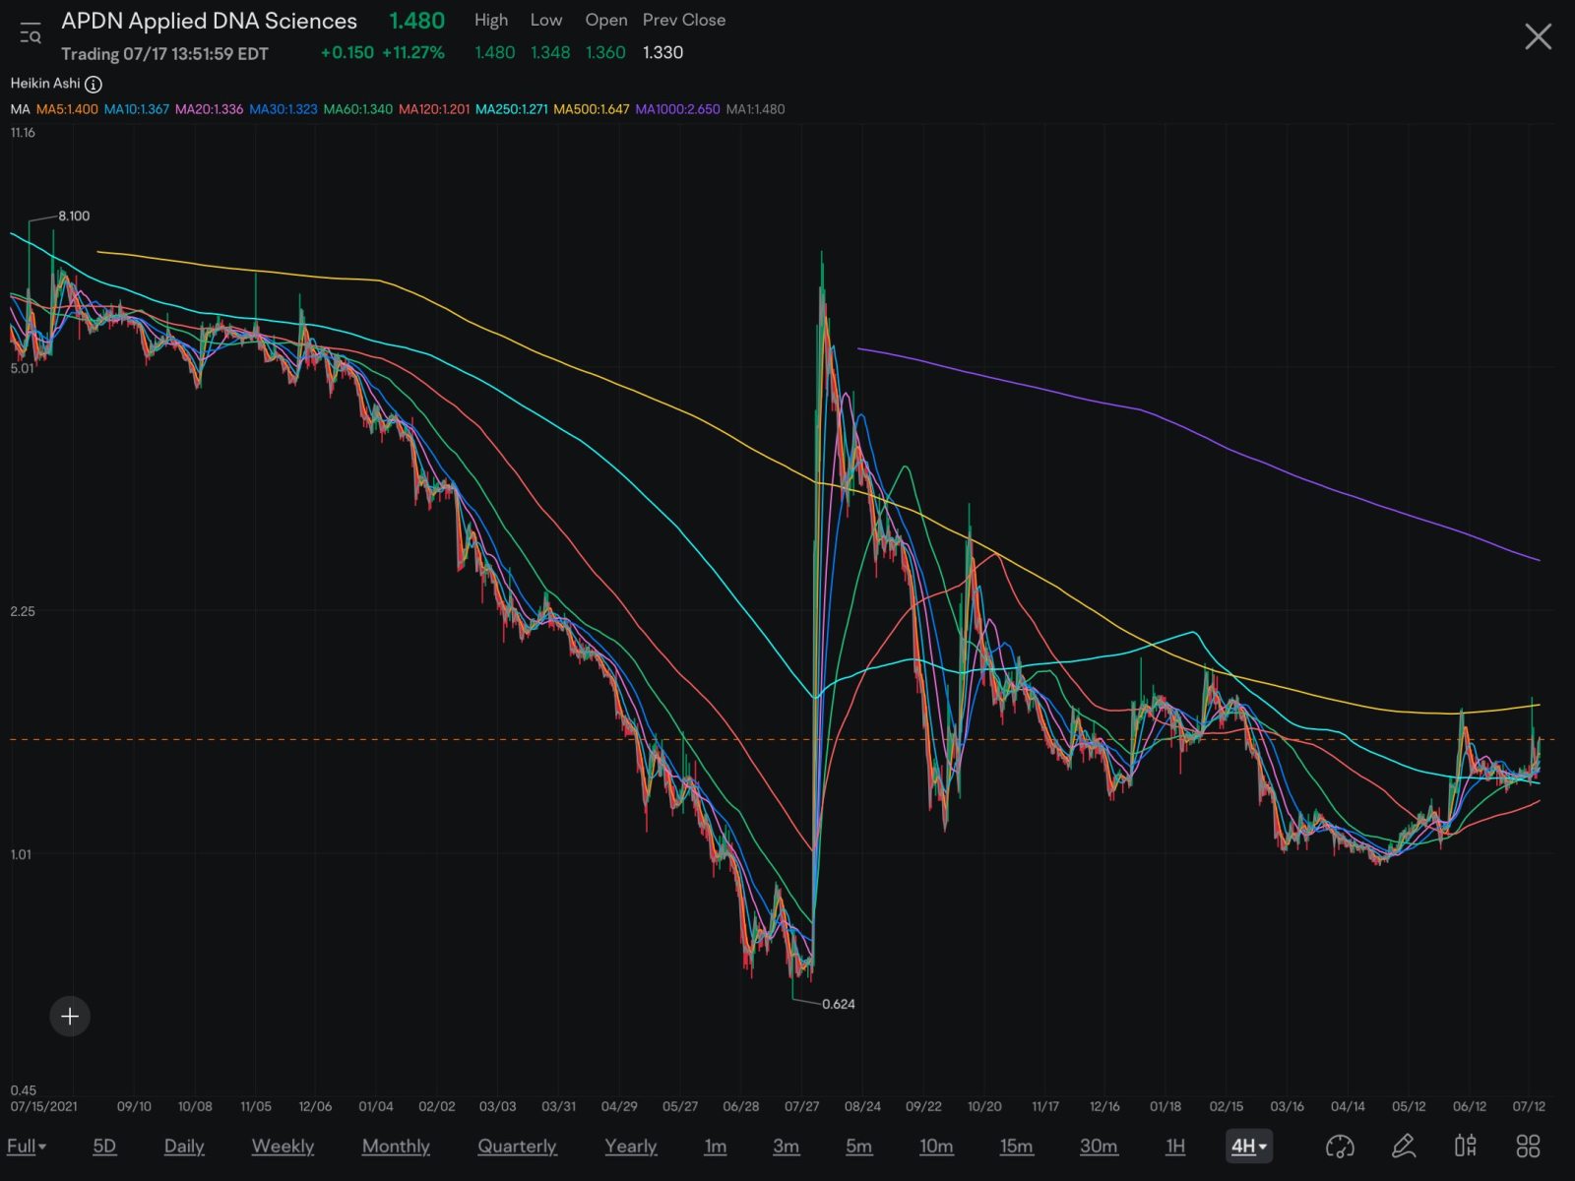Switch to the Daily timeframe

coord(184,1146)
